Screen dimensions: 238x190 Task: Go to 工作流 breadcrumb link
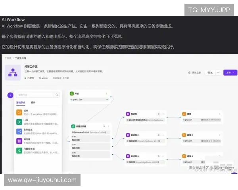[x=8, y=58]
